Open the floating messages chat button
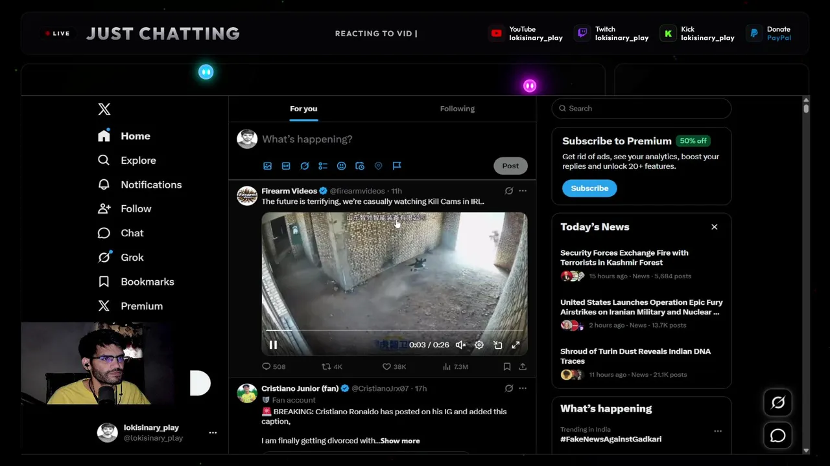Image resolution: width=830 pixels, height=466 pixels. (x=778, y=436)
